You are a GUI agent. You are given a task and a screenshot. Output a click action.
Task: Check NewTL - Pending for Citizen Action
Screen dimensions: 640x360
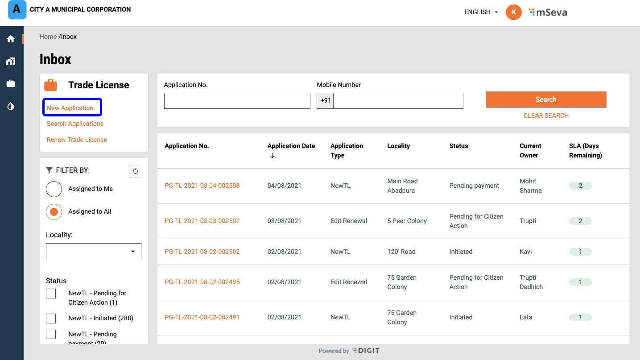pos(51,294)
